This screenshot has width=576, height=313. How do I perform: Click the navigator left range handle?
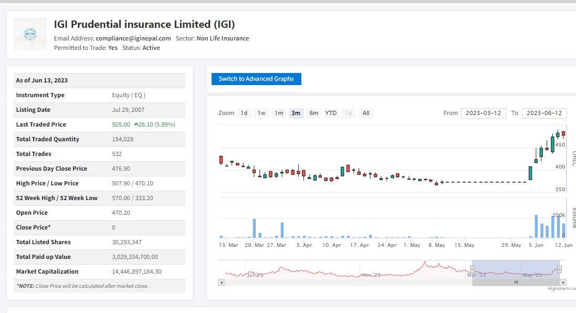coord(472,269)
